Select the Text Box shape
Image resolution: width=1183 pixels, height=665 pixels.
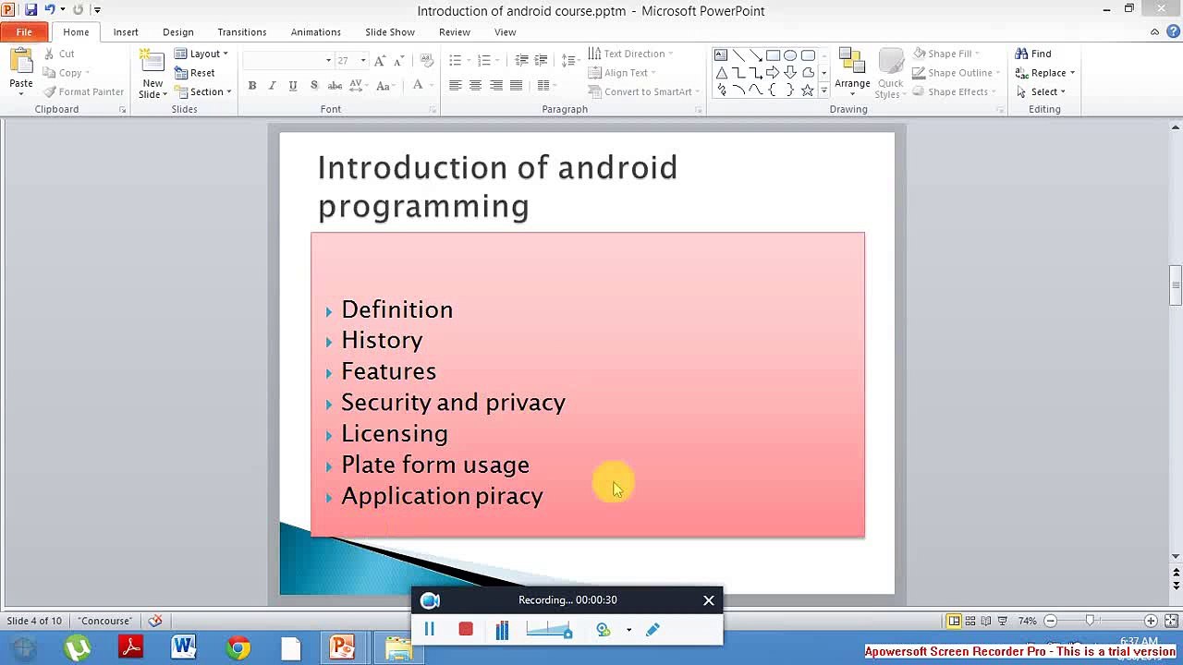pos(721,55)
